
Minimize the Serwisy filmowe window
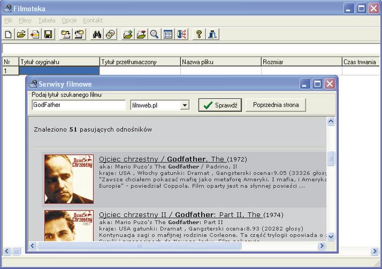tap(304, 84)
